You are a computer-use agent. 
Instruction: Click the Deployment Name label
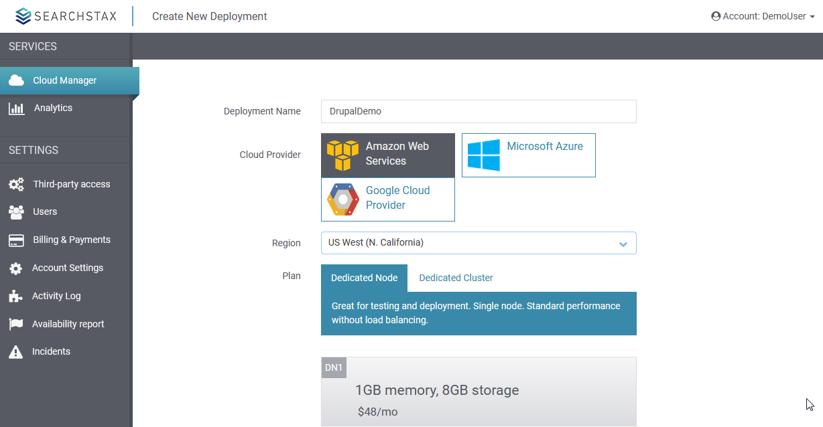262,111
